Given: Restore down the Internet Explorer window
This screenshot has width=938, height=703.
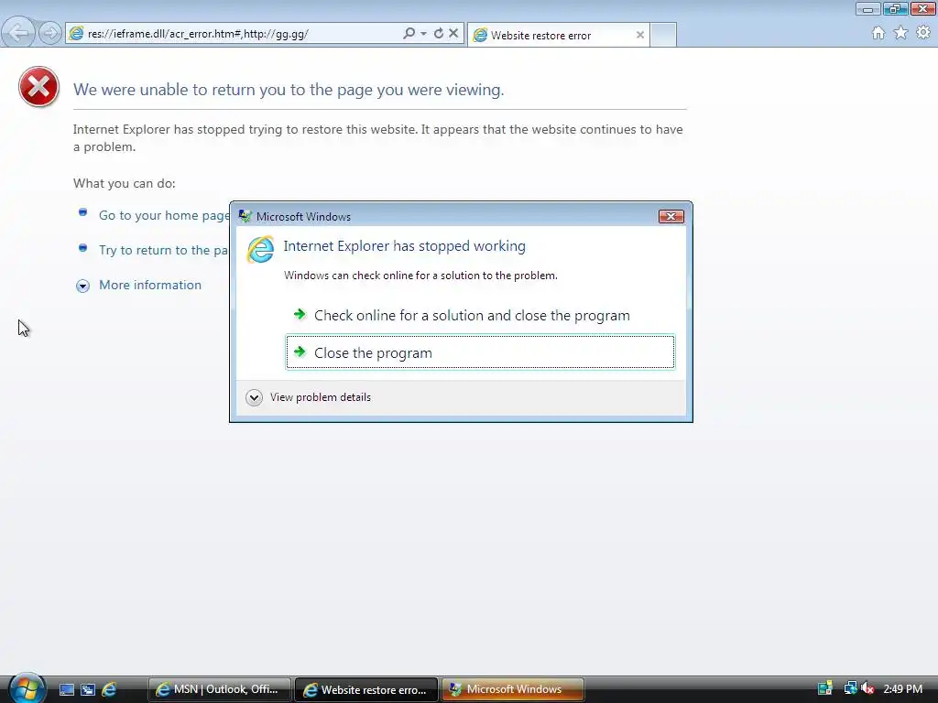Looking at the screenshot, I should [x=895, y=9].
